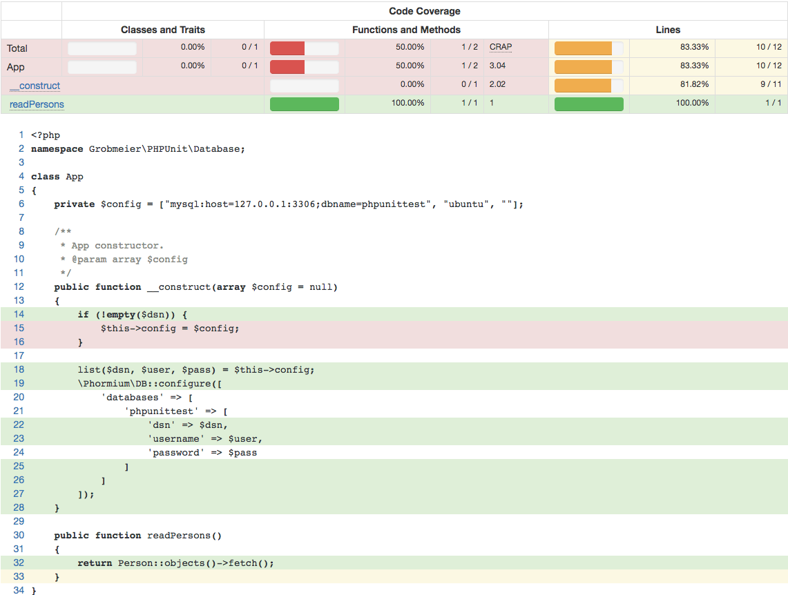Open the readPersons method coverage link
788x595 pixels.
(x=36, y=104)
